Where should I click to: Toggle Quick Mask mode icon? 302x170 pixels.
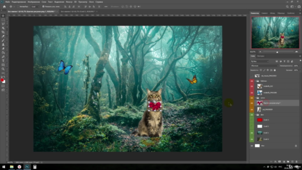3,86
